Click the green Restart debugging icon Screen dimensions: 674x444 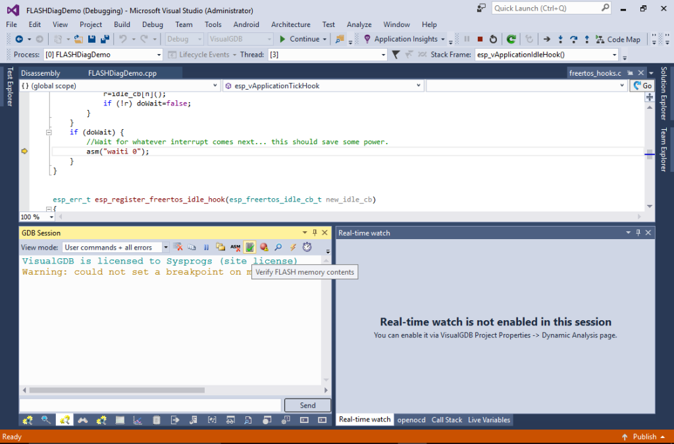pos(511,39)
